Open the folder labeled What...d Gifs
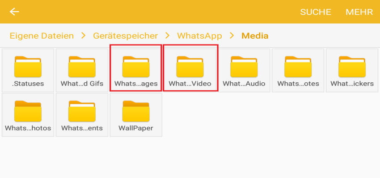 pyautogui.click(x=82, y=70)
